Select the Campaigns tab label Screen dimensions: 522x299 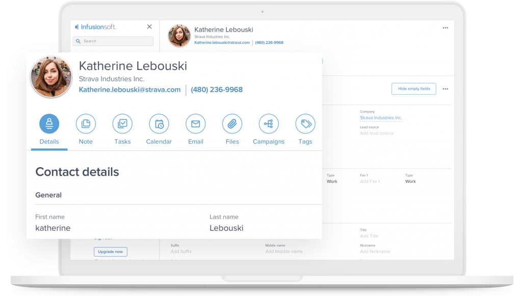click(269, 142)
